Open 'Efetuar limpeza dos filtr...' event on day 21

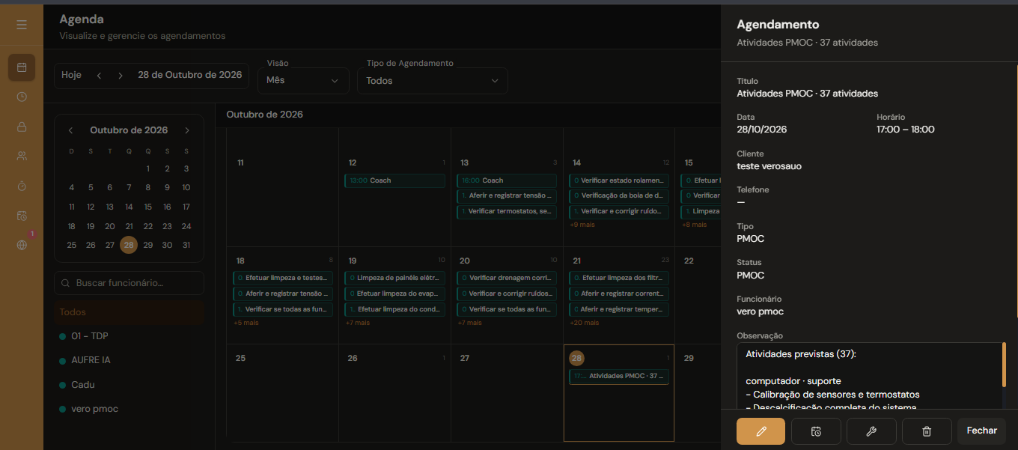coord(619,278)
